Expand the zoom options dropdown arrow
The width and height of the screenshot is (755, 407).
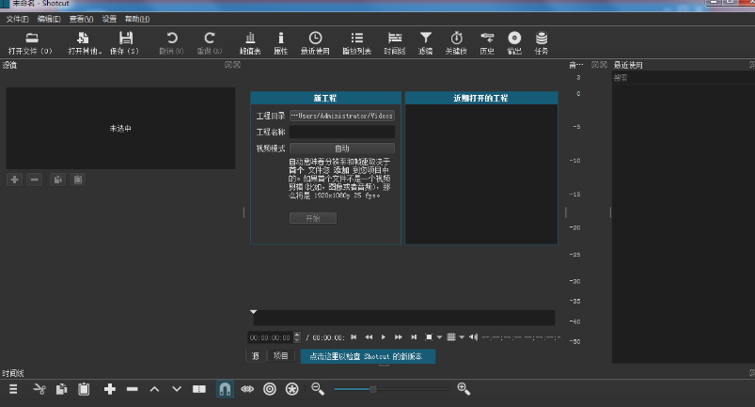click(x=439, y=337)
